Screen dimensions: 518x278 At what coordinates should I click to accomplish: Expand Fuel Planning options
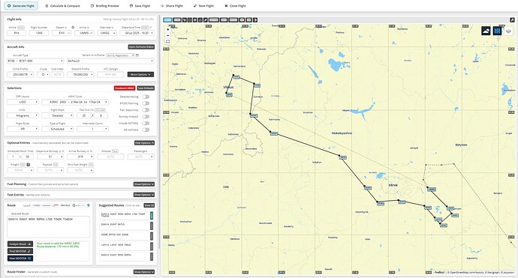[144, 184]
